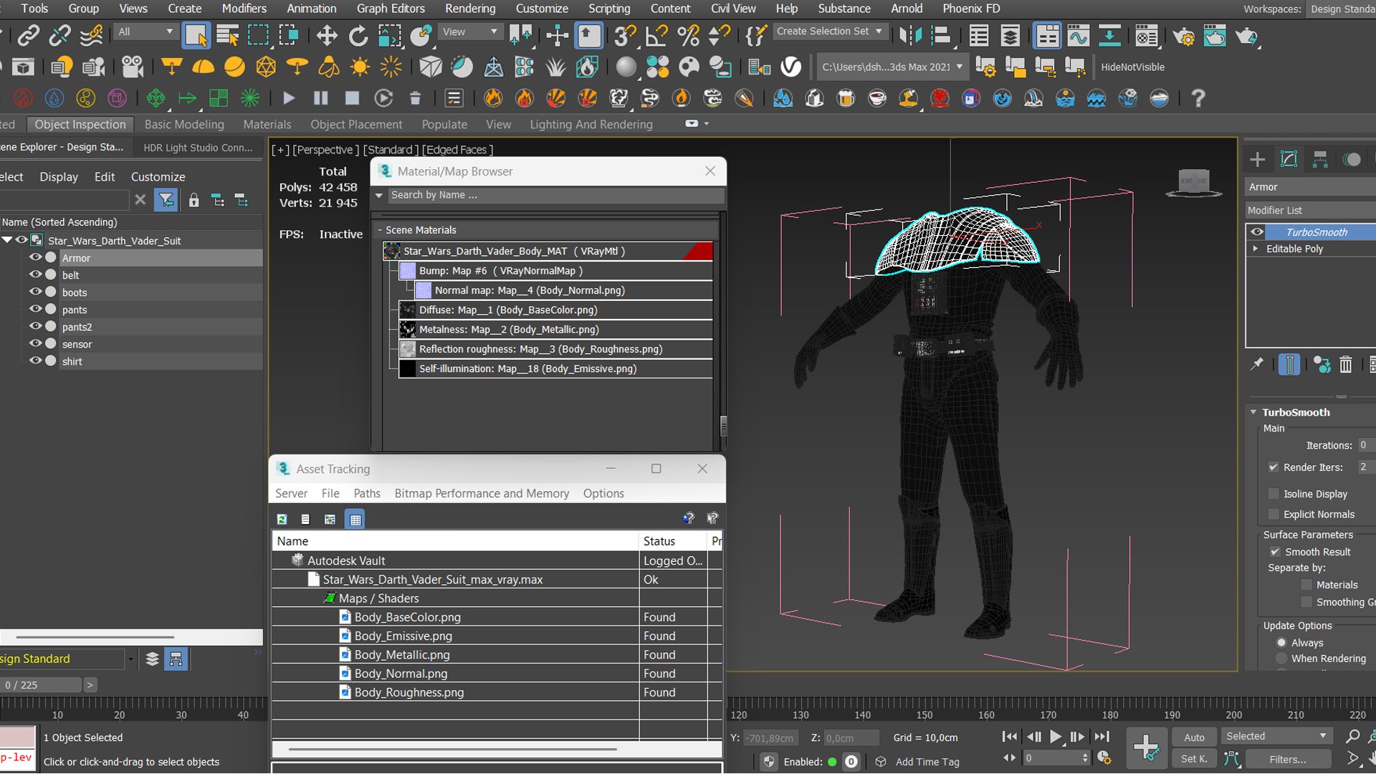Viewport: 1376px width, 774px height.
Task: Click the Link selection tool
Action: point(28,35)
